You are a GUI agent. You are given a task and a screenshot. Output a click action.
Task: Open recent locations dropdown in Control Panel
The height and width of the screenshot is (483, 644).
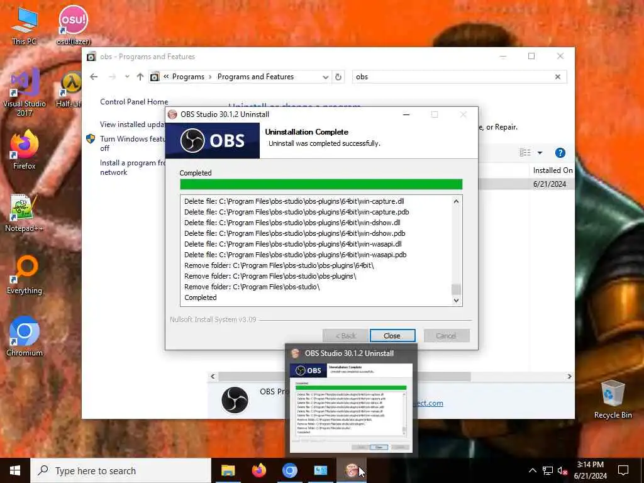127,77
